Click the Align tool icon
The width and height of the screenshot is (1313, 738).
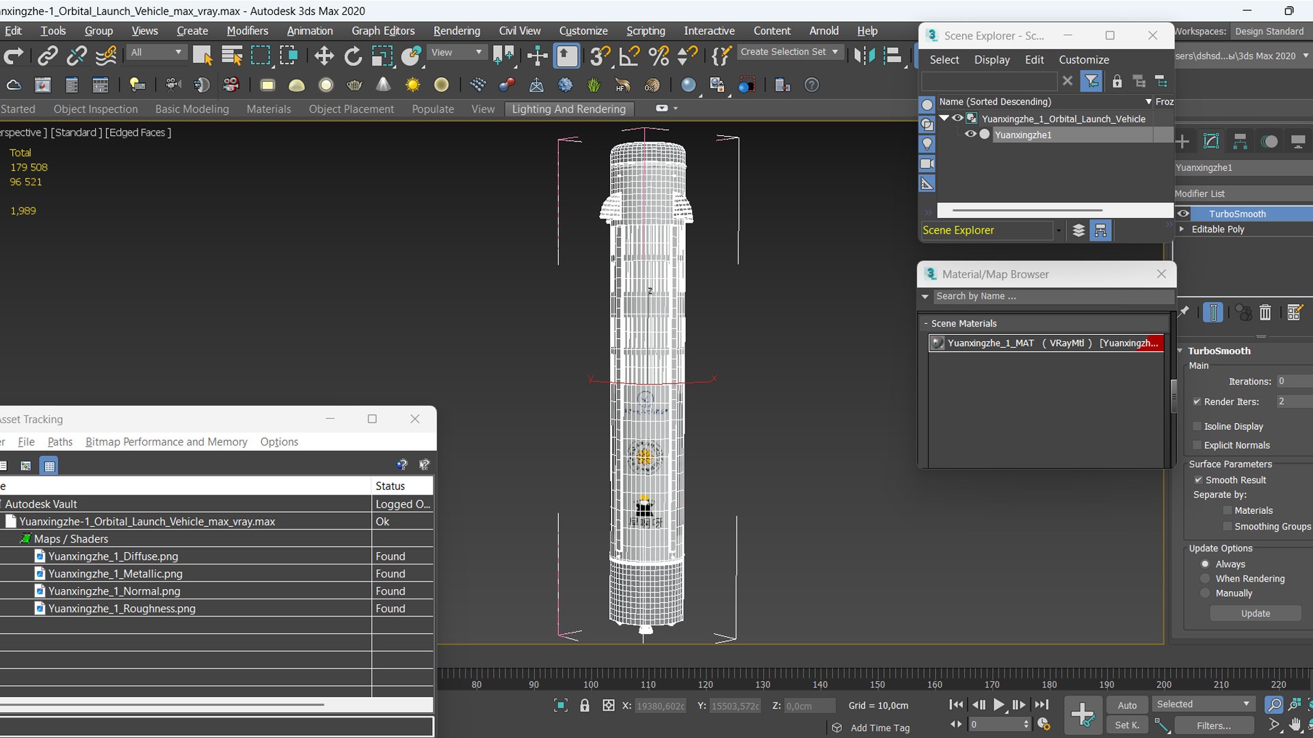pyautogui.click(x=892, y=56)
